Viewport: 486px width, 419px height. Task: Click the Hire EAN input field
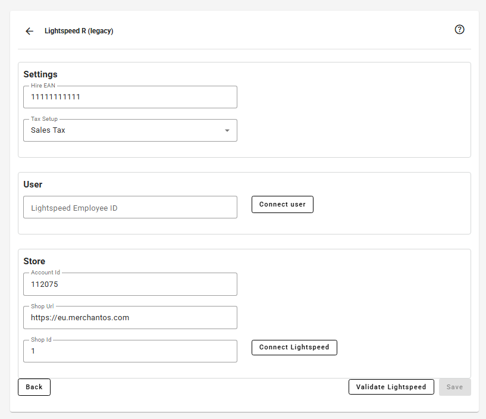pos(130,97)
